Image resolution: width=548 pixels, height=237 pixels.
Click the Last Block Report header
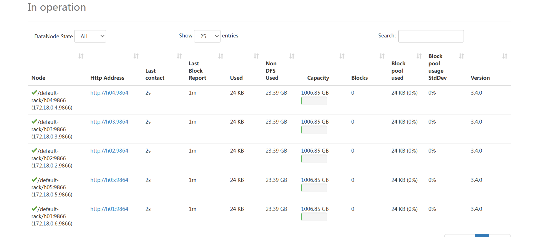coord(197,71)
